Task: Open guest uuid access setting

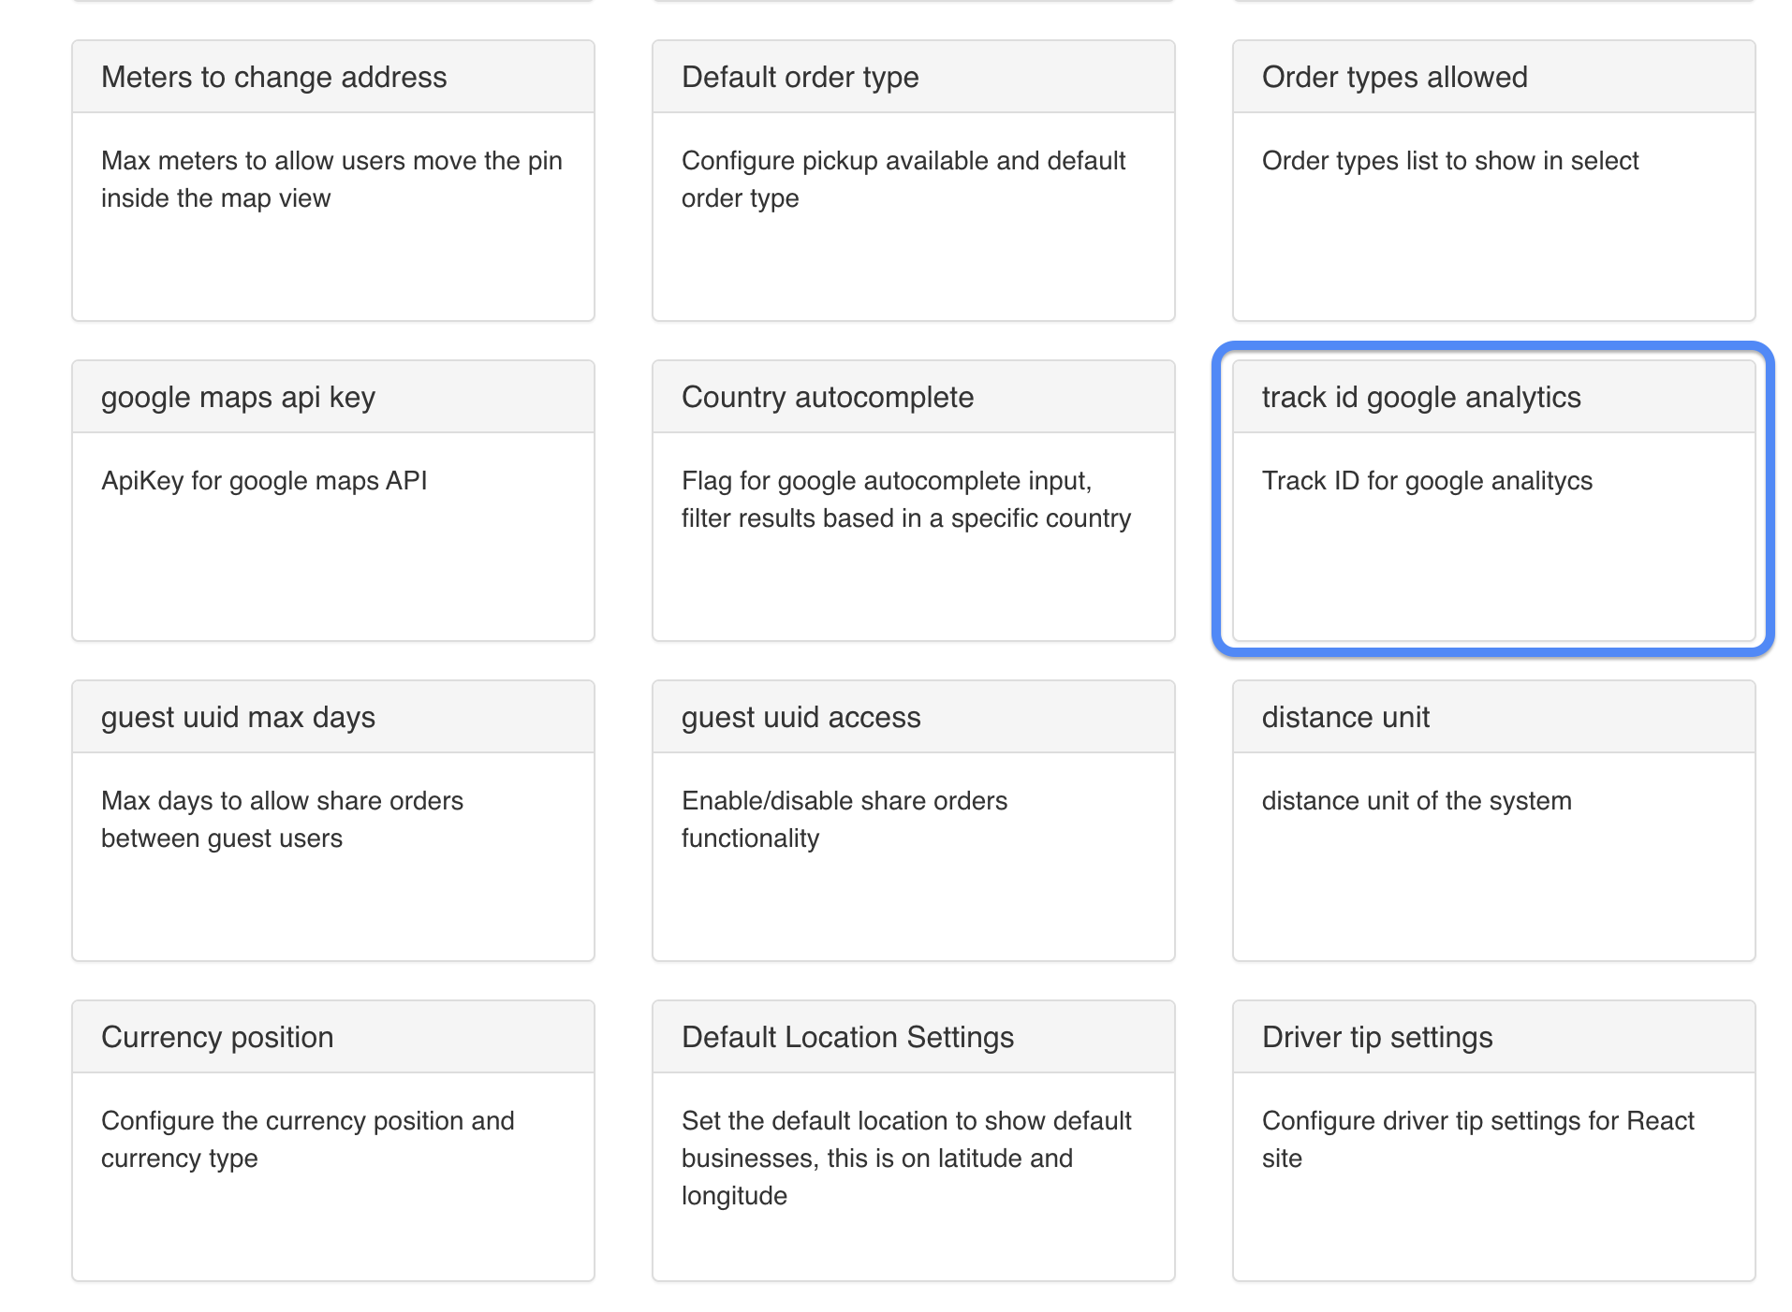Action: 914,821
